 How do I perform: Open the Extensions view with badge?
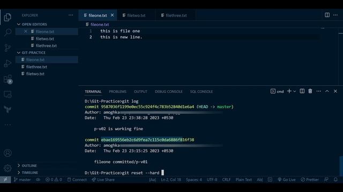(x=8, y=79)
